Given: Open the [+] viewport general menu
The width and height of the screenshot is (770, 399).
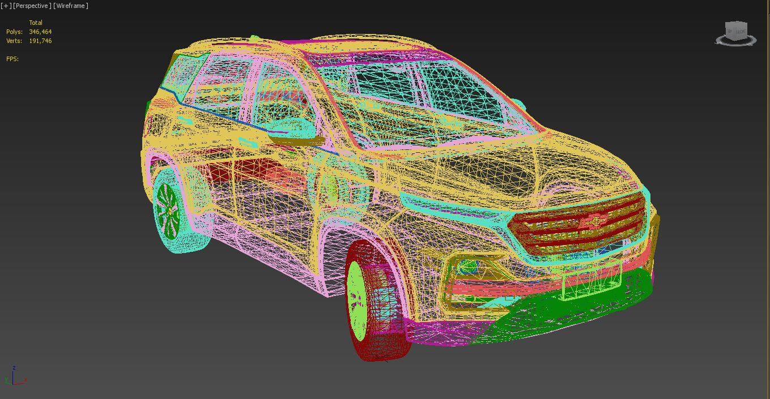Looking at the screenshot, I should (x=6, y=6).
